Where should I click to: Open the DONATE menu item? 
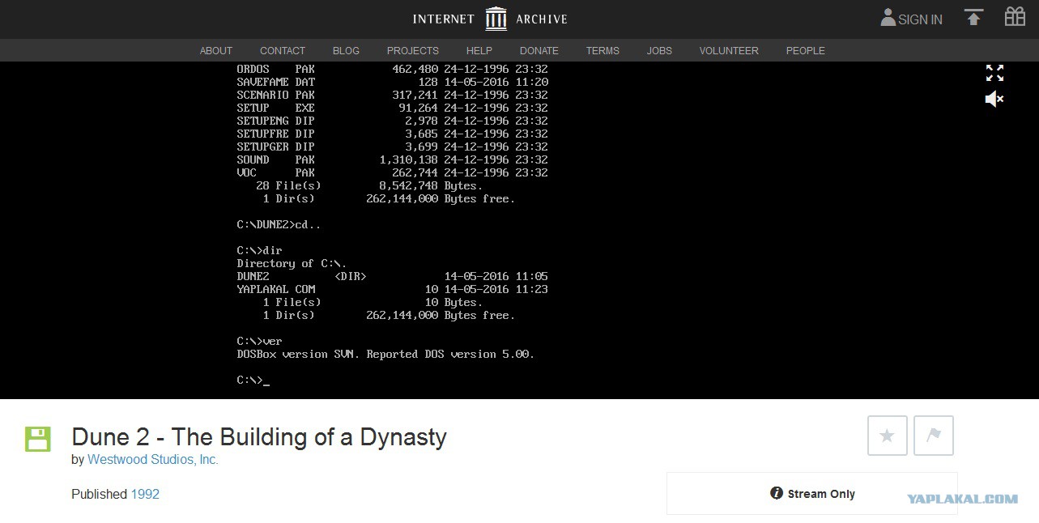coord(539,50)
